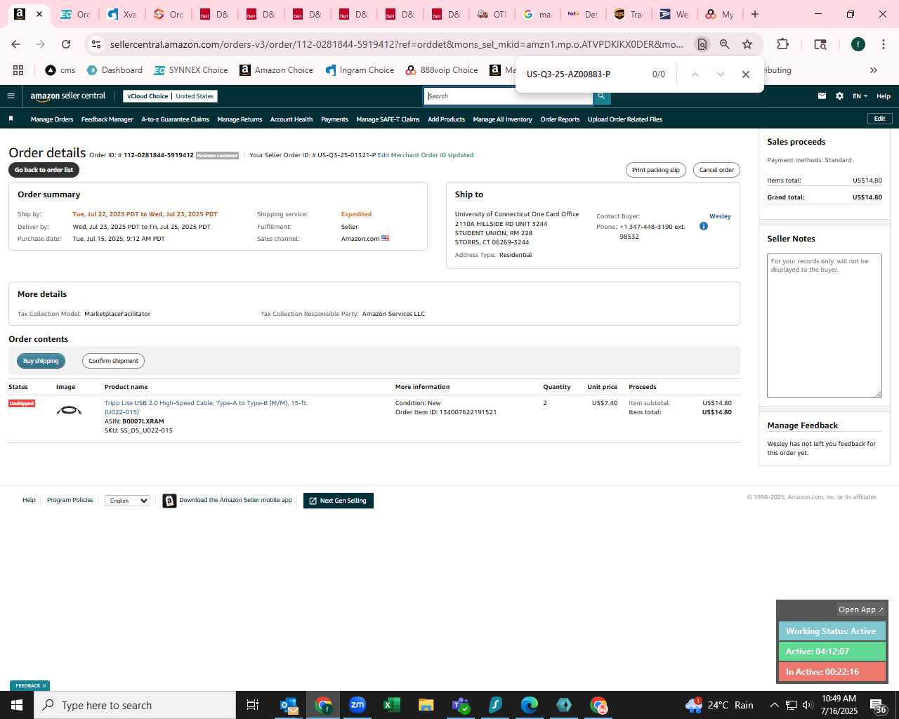
Task: Show hidden system tray icons chevron
Action: pos(774,705)
